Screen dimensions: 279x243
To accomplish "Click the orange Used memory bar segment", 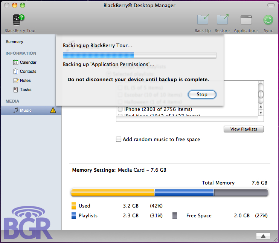I will click(113, 193).
